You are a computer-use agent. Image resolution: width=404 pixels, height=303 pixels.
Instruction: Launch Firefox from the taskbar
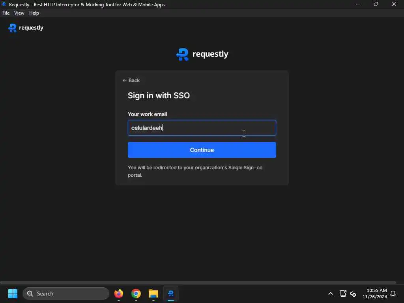pyautogui.click(x=119, y=294)
